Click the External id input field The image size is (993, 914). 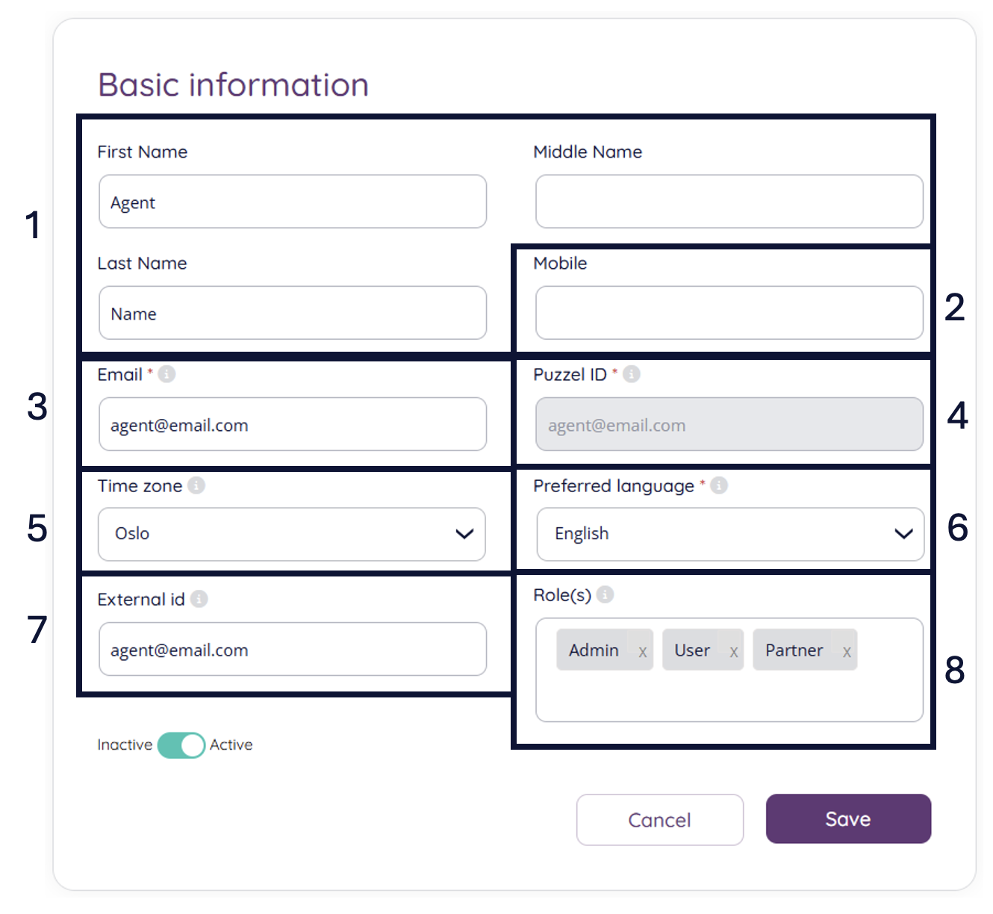(292, 649)
